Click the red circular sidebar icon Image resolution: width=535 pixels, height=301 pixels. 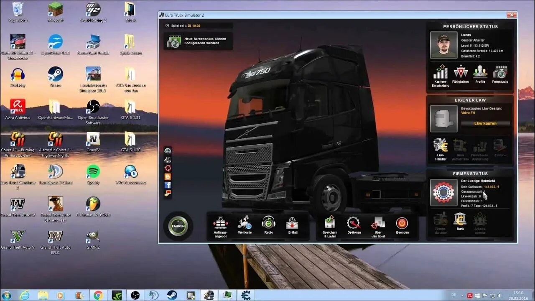tap(168, 168)
